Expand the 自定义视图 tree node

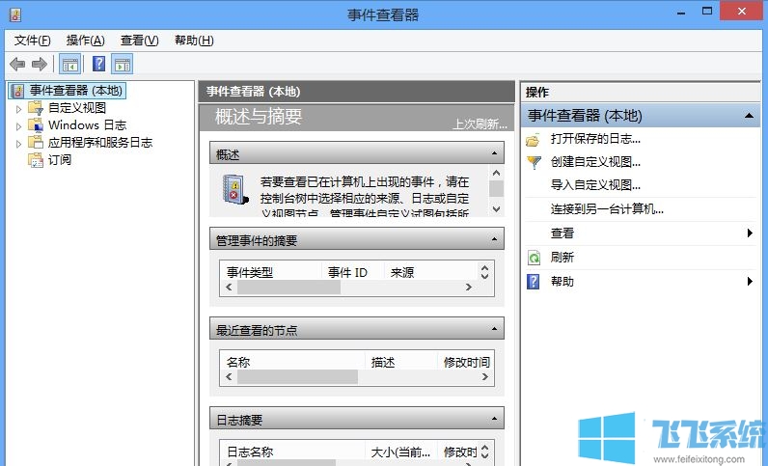click(17, 108)
